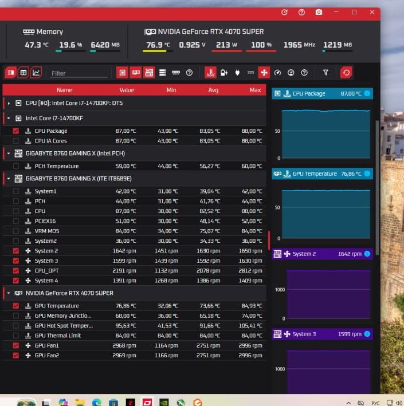Toggle the clock speed gauge filter
The width and height of the screenshot is (404, 406).
pyautogui.click(x=277, y=73)
